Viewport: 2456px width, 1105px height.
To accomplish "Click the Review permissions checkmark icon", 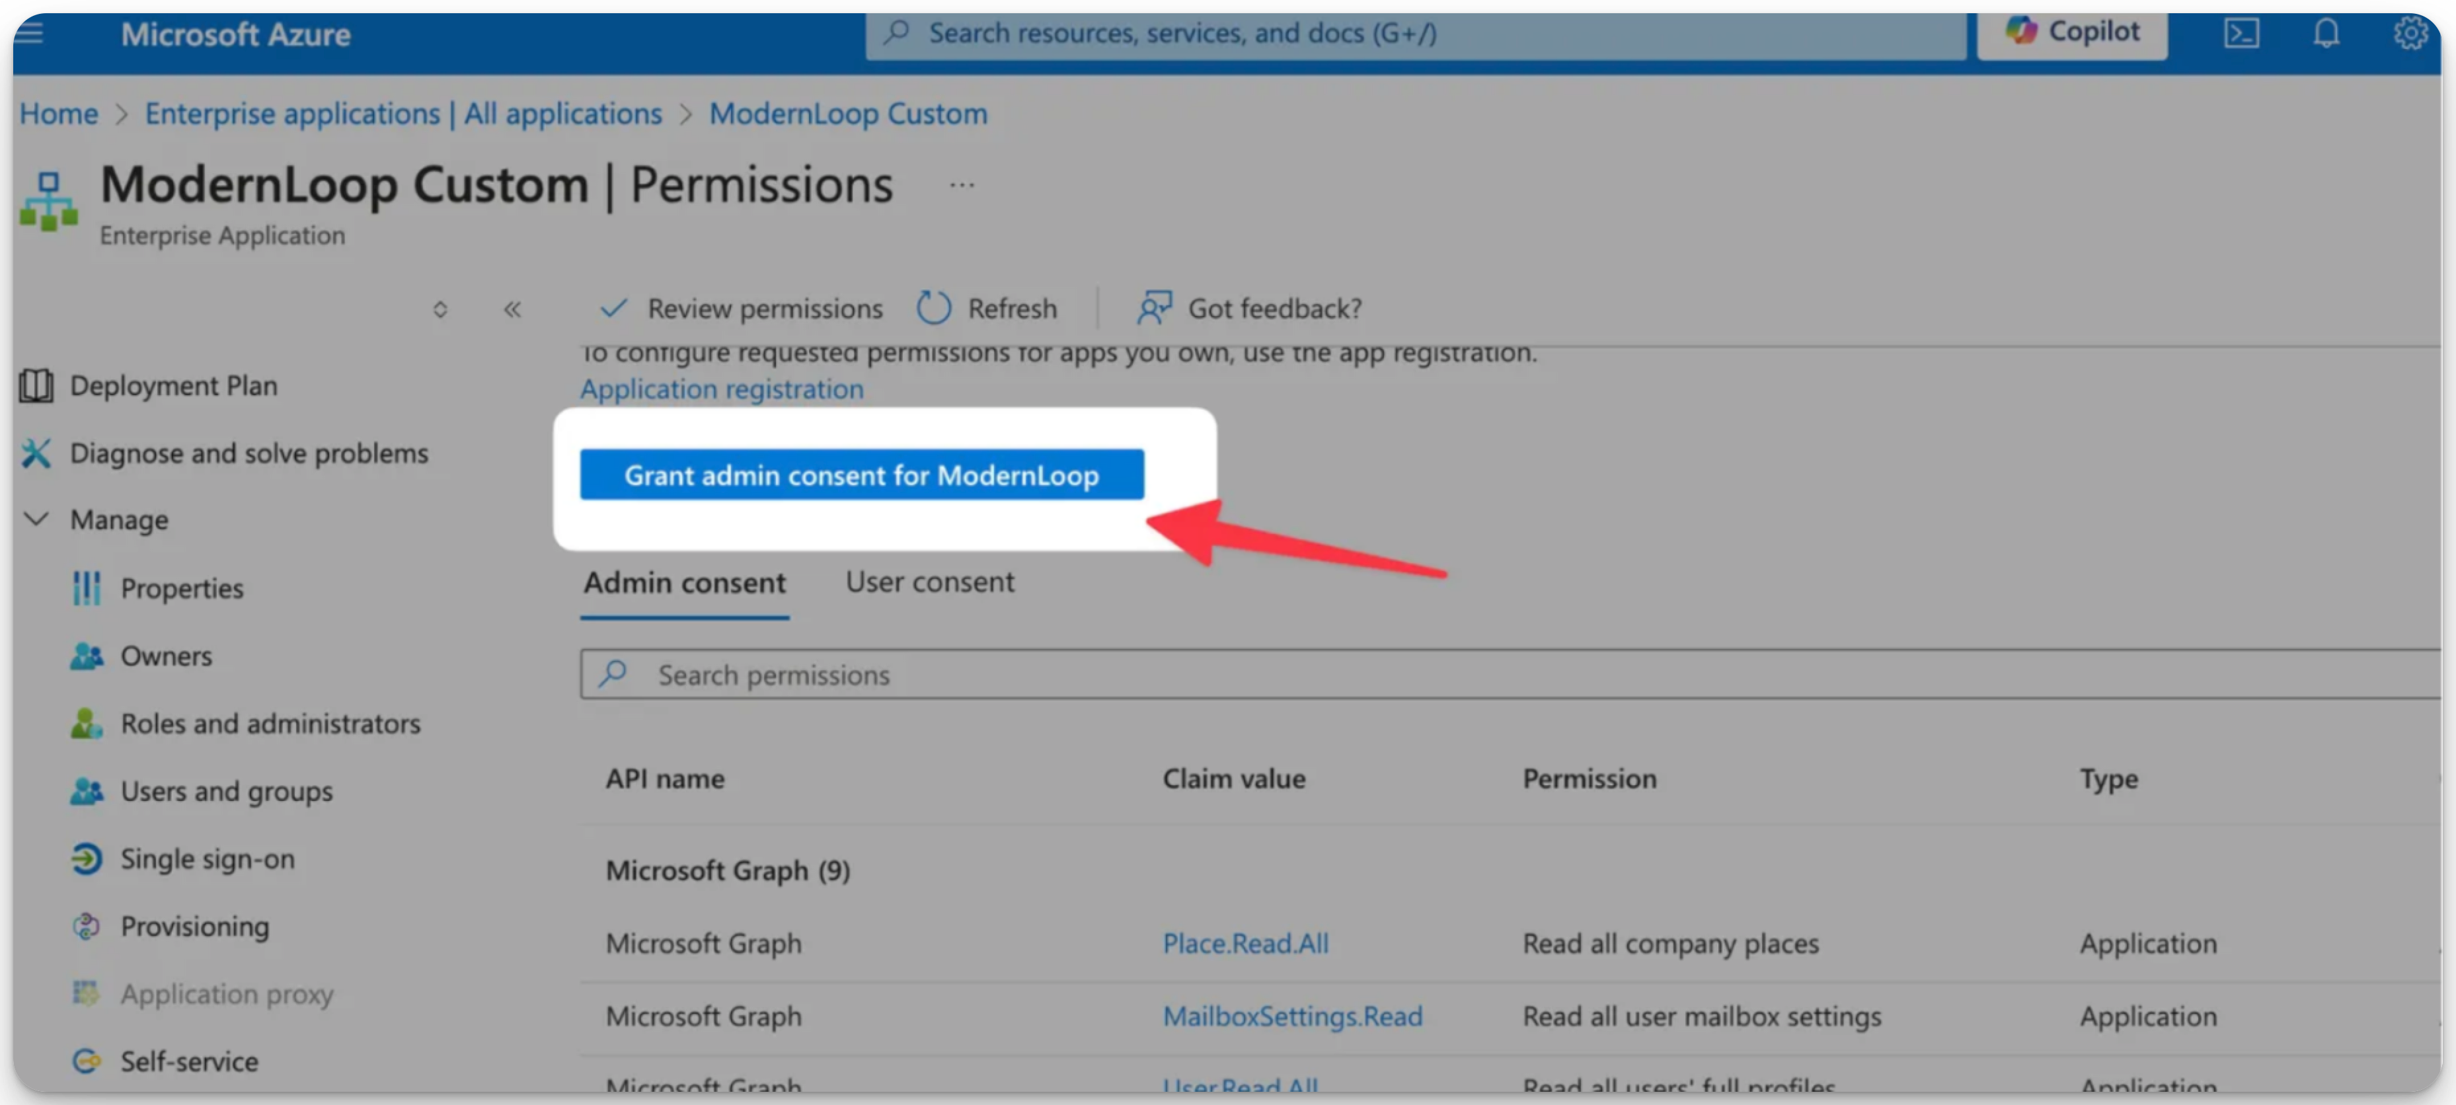I will coord(613,308).
